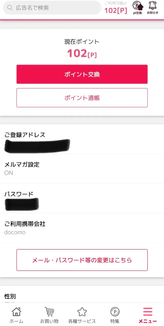Tap the ご利用可能pt label
The width and height of the screenshot is (164, 326).
coord(115,3)
